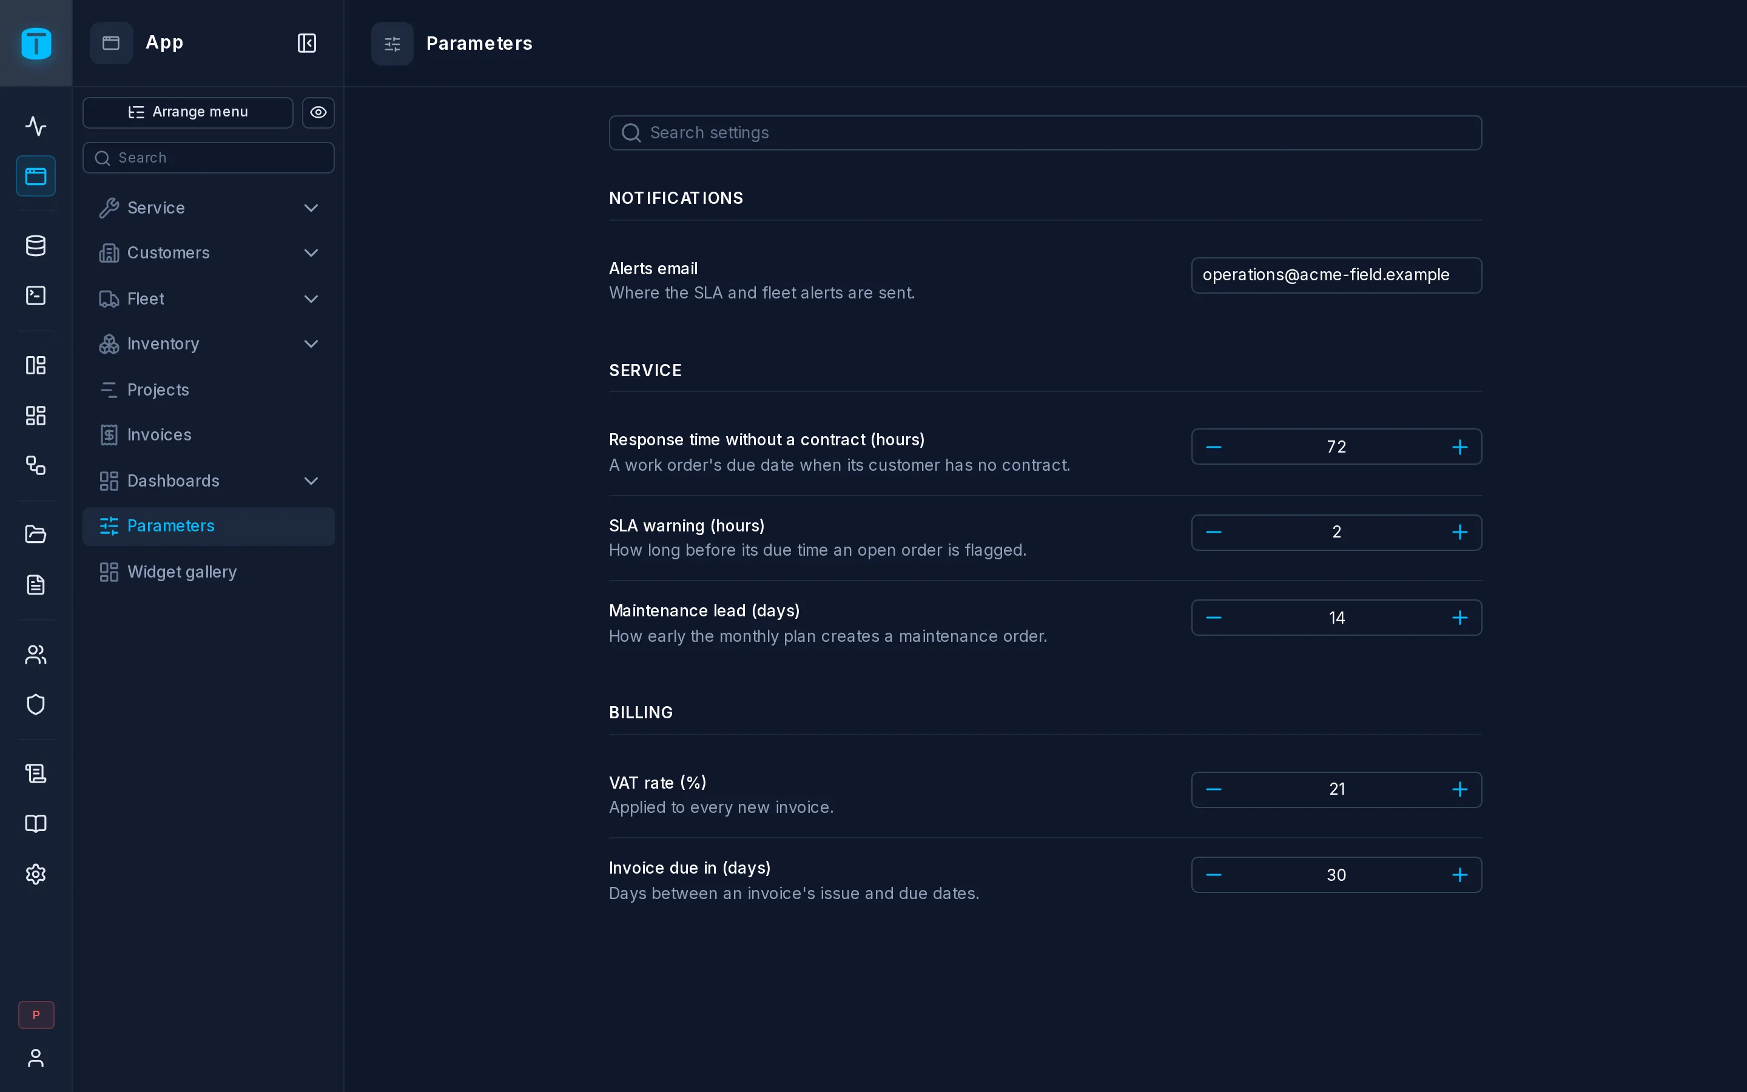The height and width of the screenshot is (1092, 1747).
Task: Increase the Maintenance lead days
Action: pyautogui.click(x=1459, y=618)
